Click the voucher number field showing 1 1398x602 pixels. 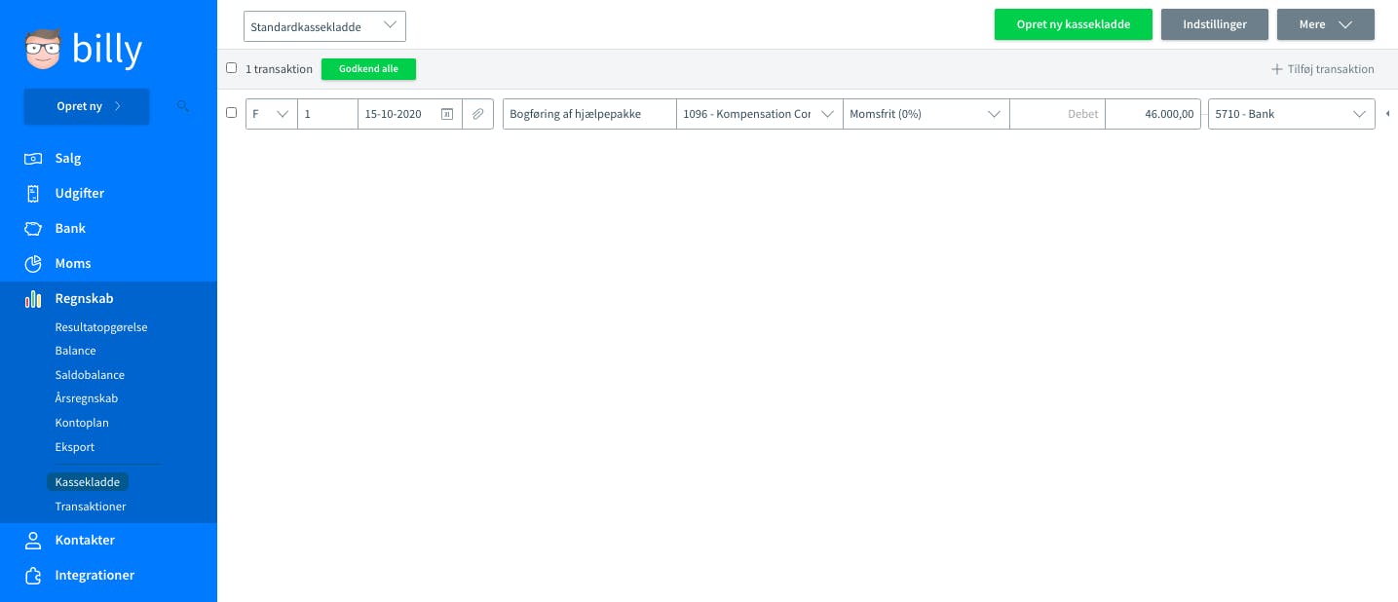pyautogui.click(x=328, y=114)
